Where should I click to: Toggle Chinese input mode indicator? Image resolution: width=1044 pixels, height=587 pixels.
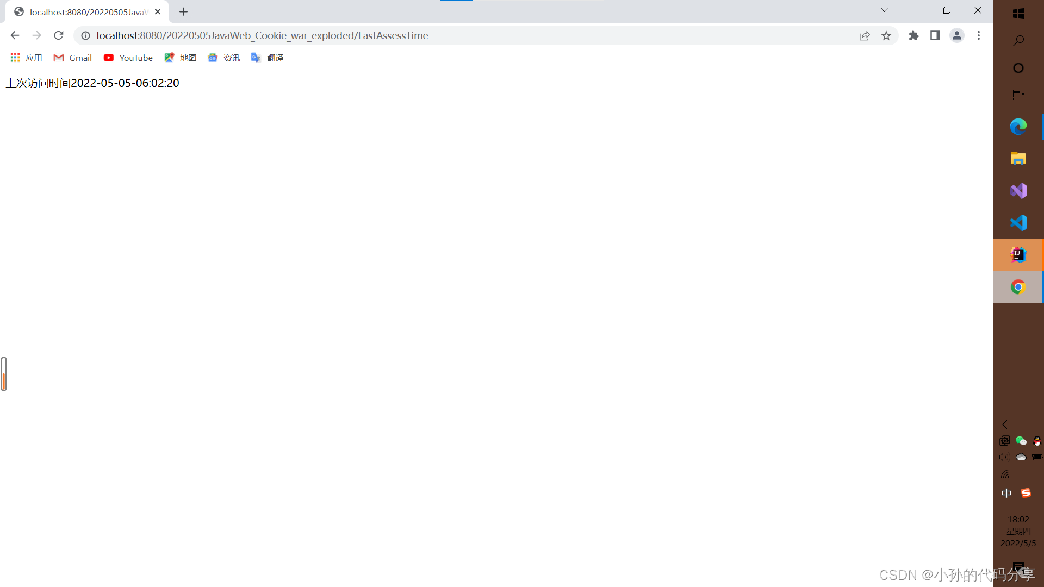coord(1006,493)
